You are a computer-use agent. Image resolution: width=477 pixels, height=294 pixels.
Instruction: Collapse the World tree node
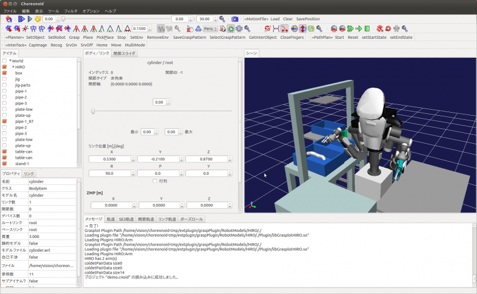[x=10, y=61]
